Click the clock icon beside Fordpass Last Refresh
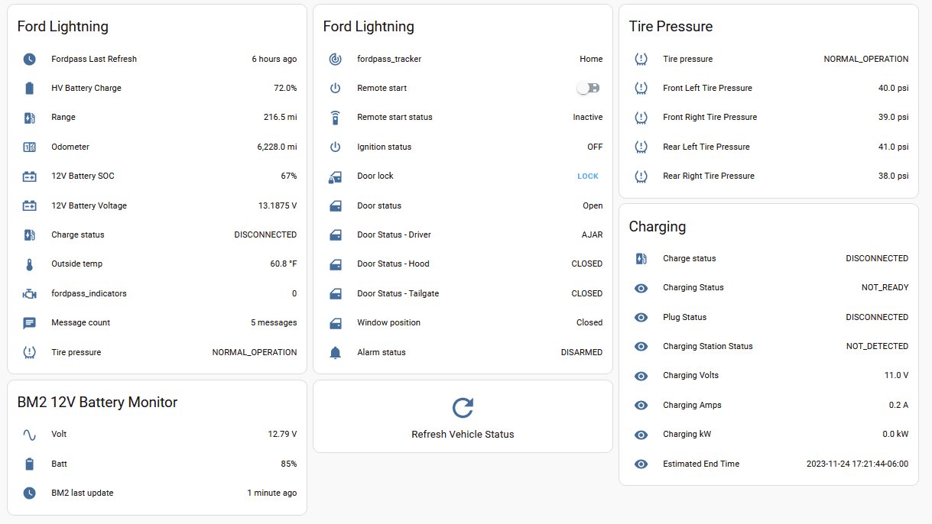Viewport: 932px width, 524px height. click(29, 59)
